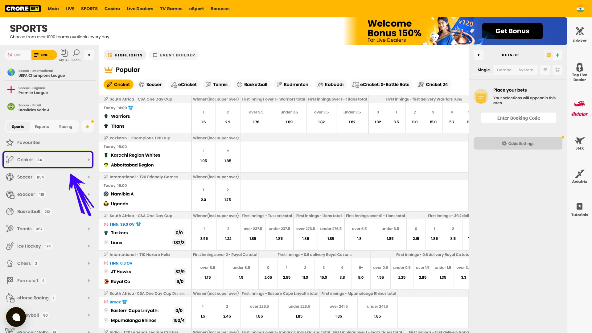This screenshot has height=333, width=592.
Task: Open Aviatrix from the right rail
Action: [580, 175]
